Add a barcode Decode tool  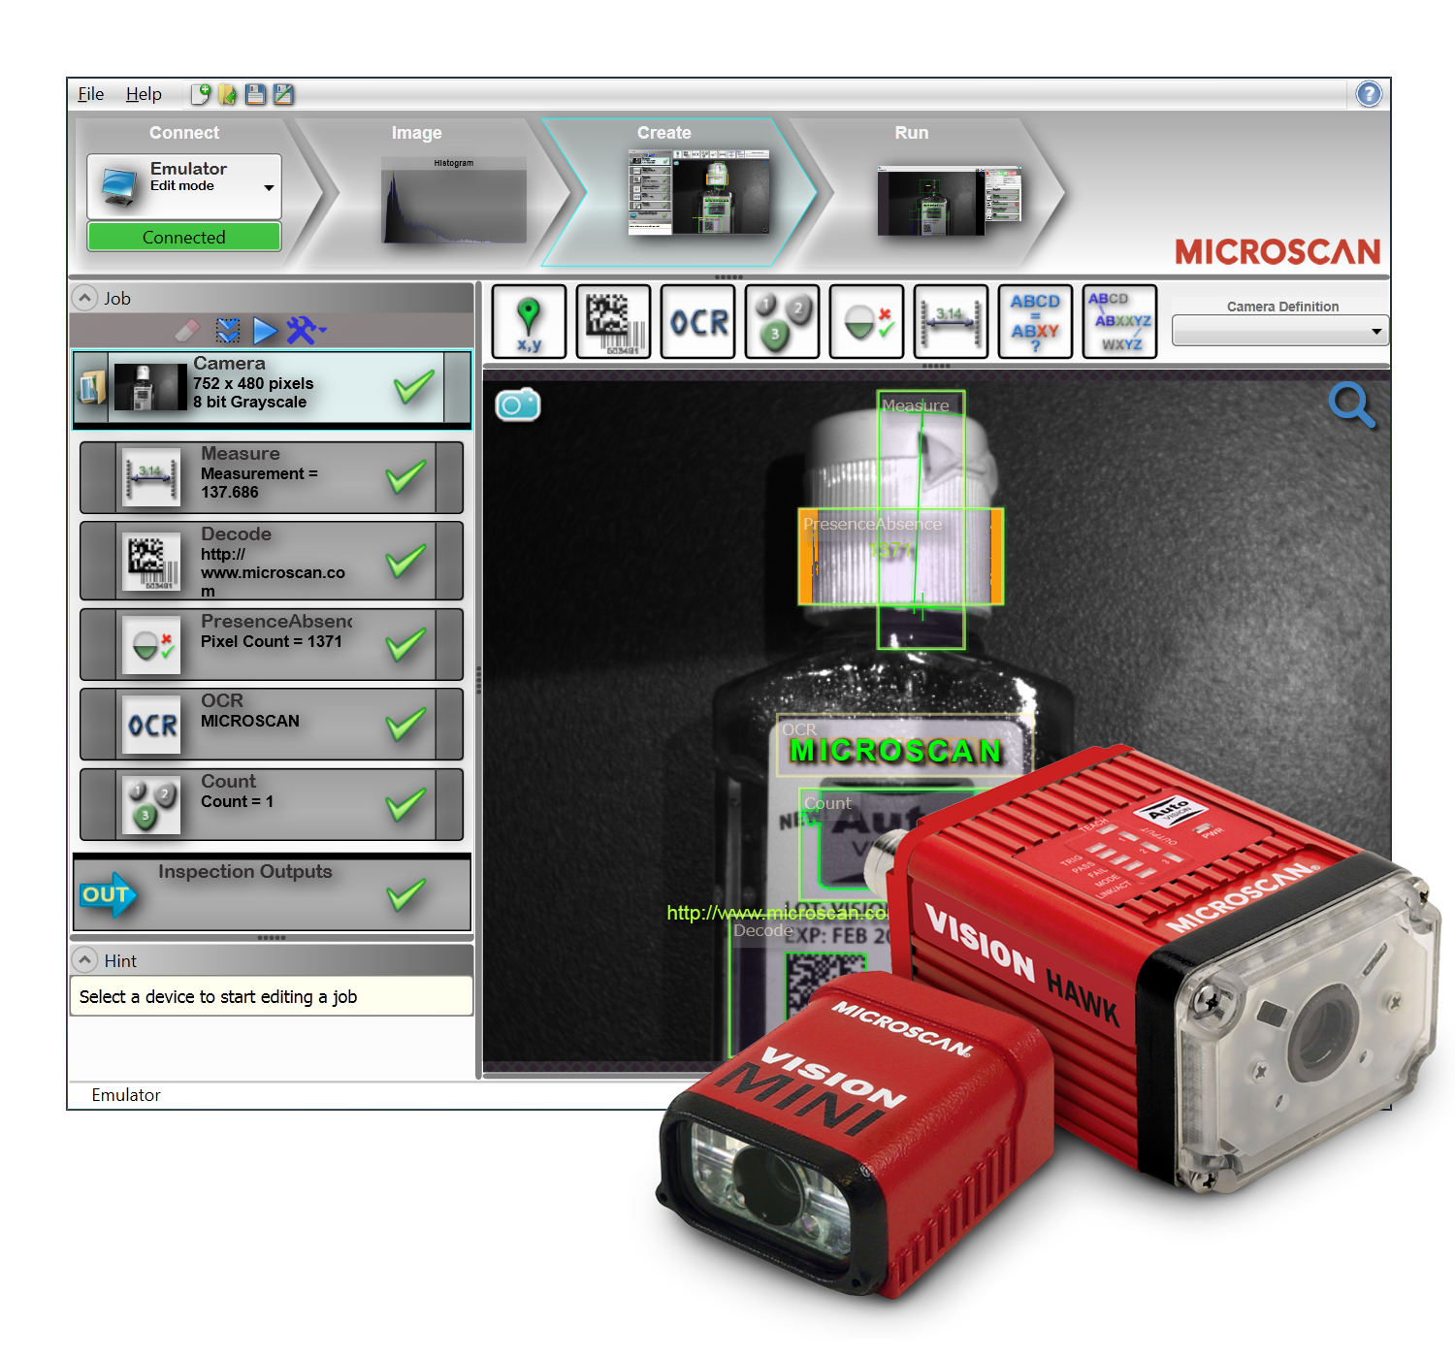coord(613,321)
